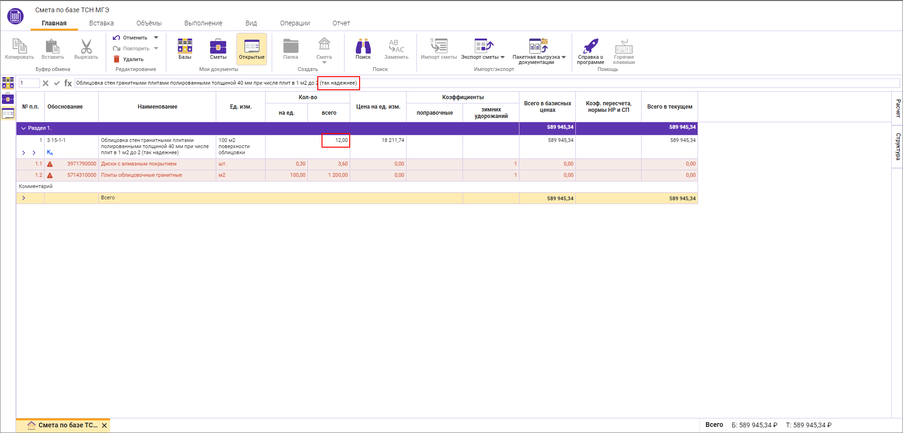
Task: Confirm formula edit with checkmark icon
Action: click(57, 83)
